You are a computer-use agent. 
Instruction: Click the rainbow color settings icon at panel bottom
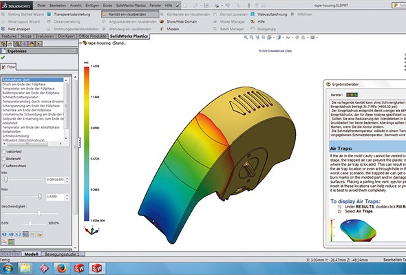pos(4,242)
